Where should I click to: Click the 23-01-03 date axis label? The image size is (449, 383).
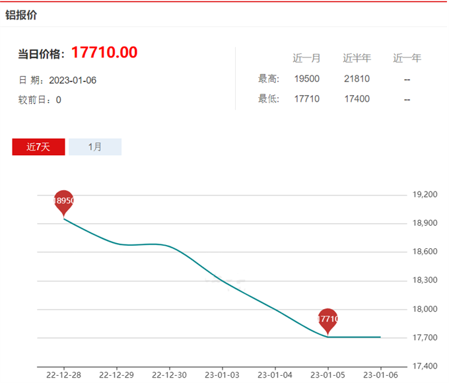coord(223,374)
